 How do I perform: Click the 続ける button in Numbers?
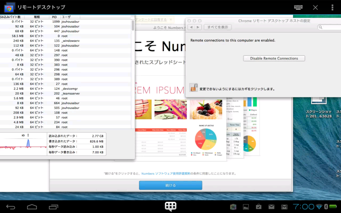click(170, 185)
